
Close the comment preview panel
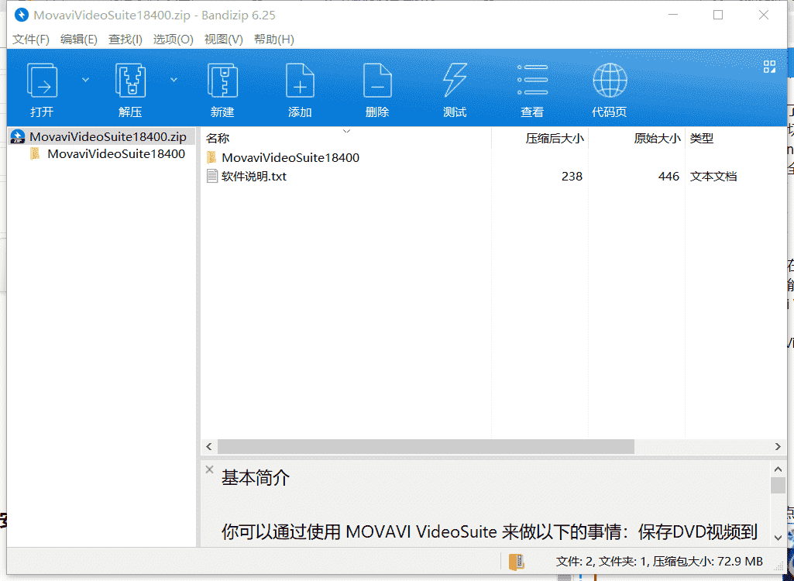(210, 469)
